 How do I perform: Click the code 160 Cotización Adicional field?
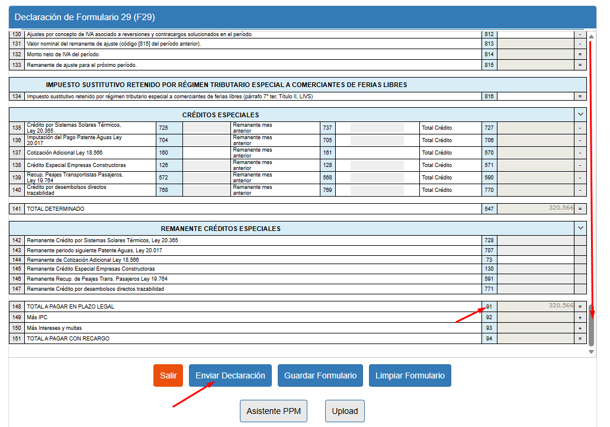[207, 152]
